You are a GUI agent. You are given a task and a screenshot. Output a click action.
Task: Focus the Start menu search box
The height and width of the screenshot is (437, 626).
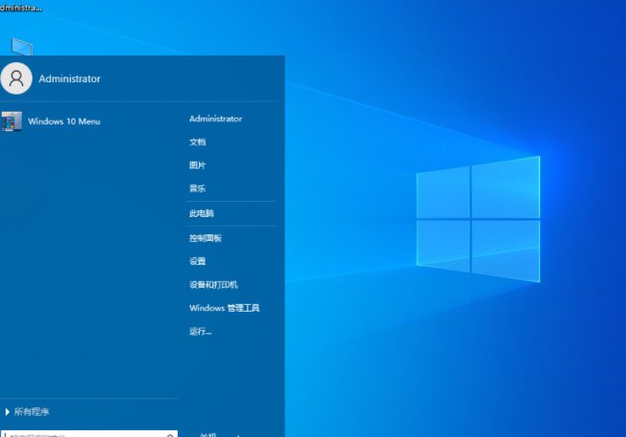pos(89,434)
